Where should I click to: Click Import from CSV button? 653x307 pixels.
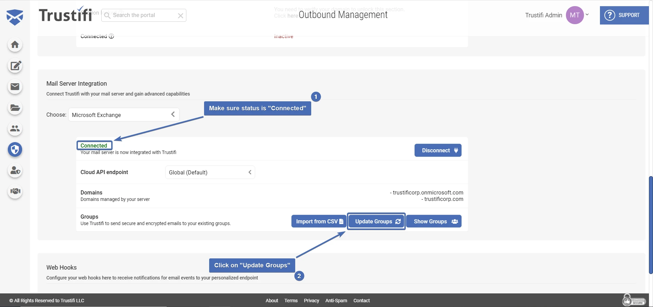[319, 221]
